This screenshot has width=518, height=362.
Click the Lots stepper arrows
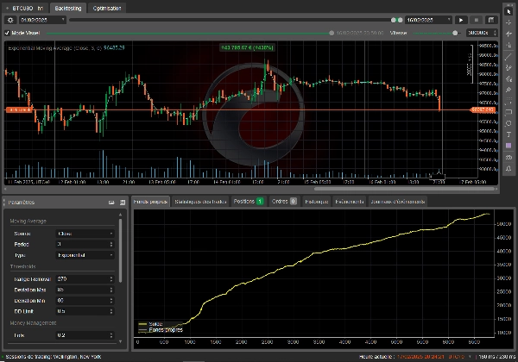(111, 335)
